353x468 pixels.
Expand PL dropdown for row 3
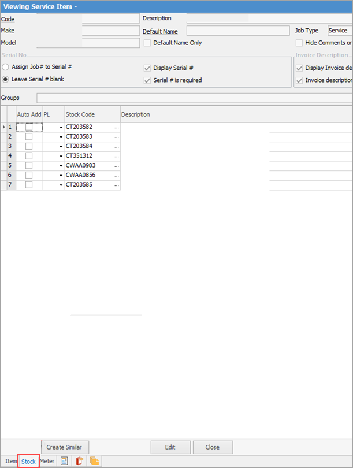click(61, 147)
